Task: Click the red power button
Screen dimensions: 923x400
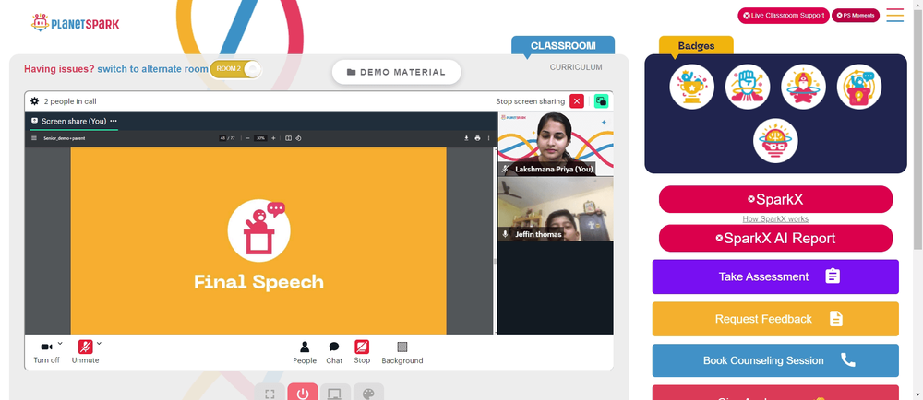Action: point(303,393)
